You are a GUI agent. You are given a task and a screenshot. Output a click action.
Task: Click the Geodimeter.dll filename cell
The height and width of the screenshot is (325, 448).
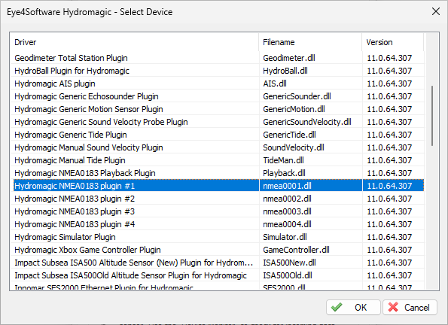pos(311,58)
